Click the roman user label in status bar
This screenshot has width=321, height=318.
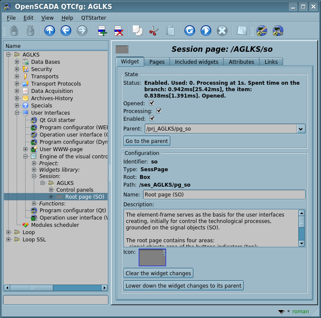click(301, 312)
